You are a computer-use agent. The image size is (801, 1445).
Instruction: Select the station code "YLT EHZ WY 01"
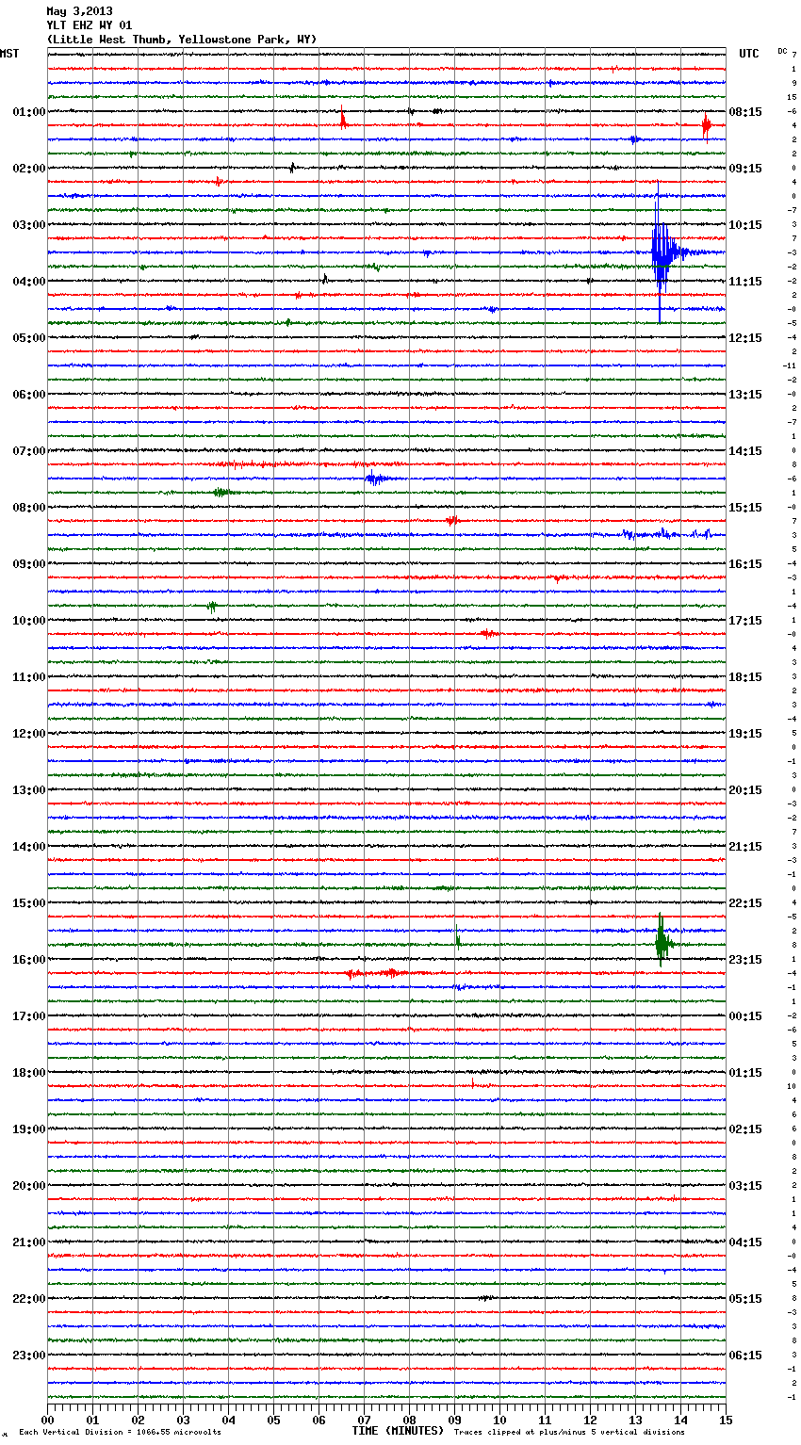pos(90,25)
